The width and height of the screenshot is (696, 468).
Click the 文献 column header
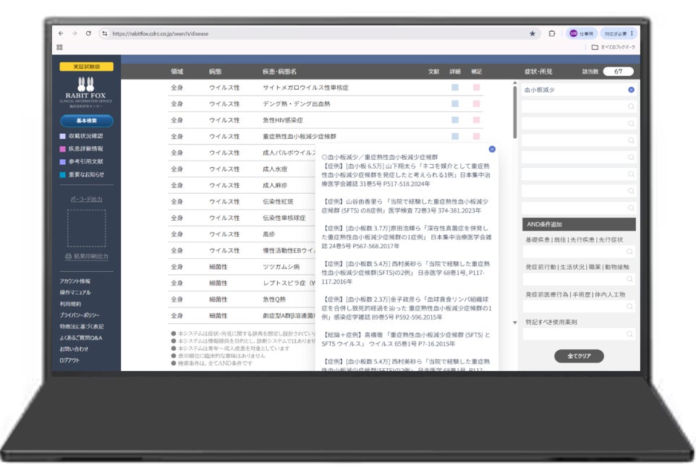point(433,72)
